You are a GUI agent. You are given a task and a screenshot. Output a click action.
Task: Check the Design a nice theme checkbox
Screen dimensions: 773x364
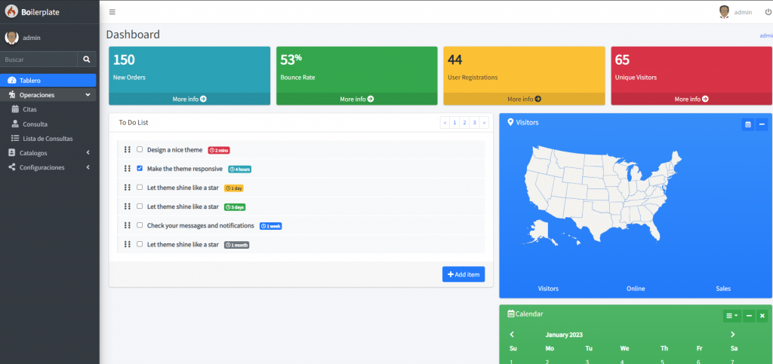(x=140, y=150)
